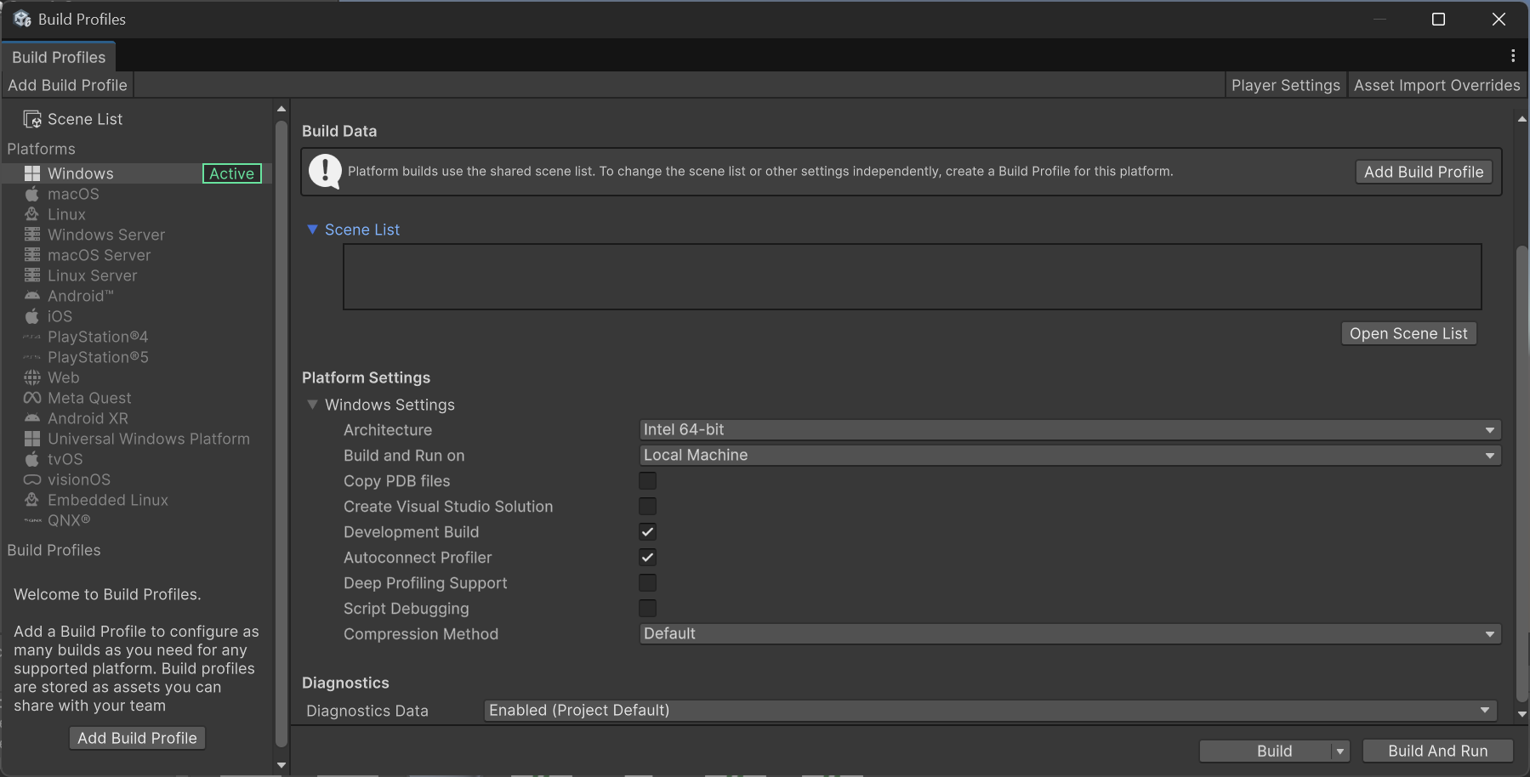
Task: Select the macOS platform icon
Action: point(32,194)
